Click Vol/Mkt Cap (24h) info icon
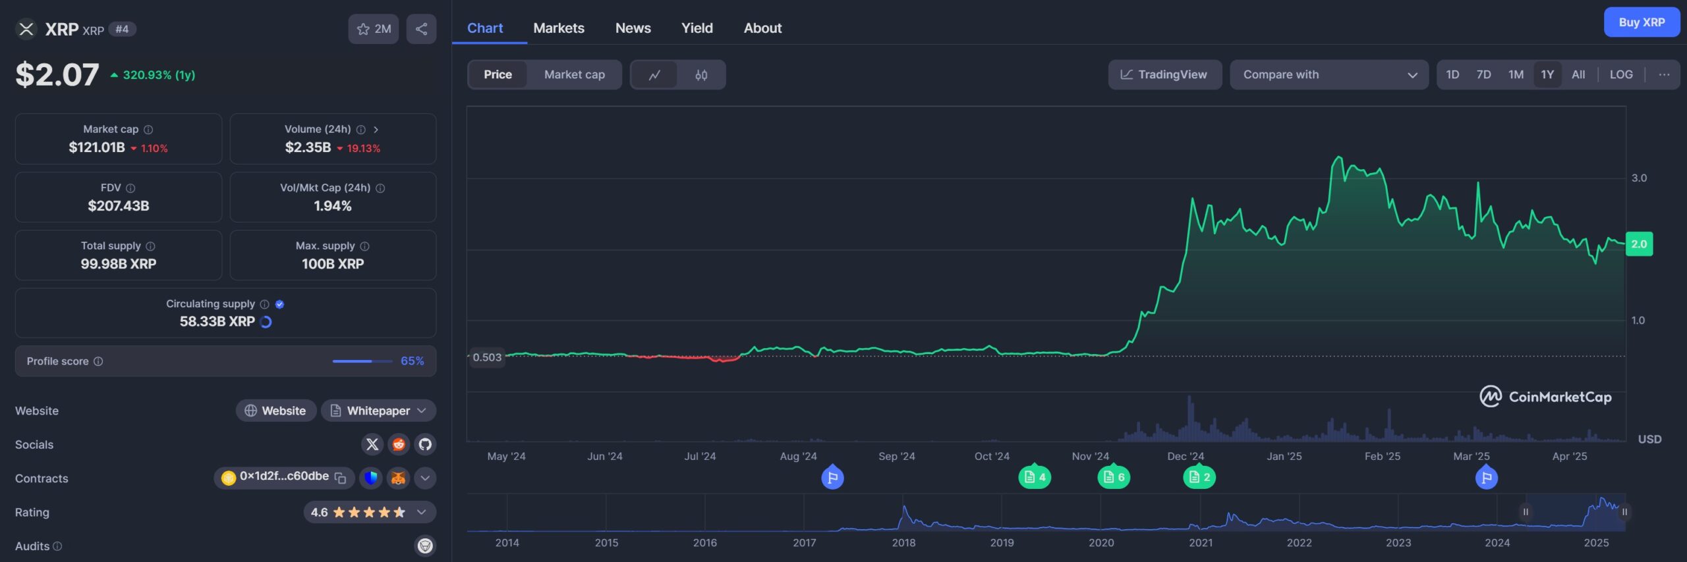The width and height of the screenshot is (1687, 562). (380, 188)
